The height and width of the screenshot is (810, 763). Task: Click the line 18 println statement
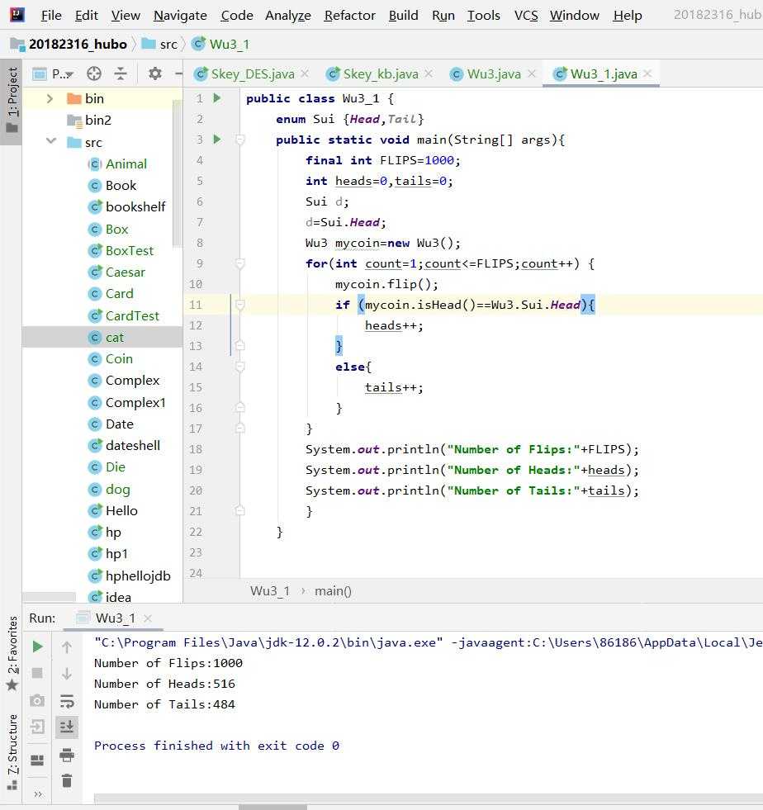[472, 449]
